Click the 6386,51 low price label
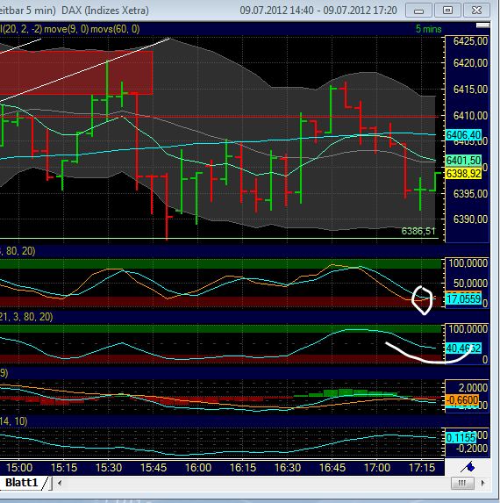500x503 pixels. (x=418, y=231)
